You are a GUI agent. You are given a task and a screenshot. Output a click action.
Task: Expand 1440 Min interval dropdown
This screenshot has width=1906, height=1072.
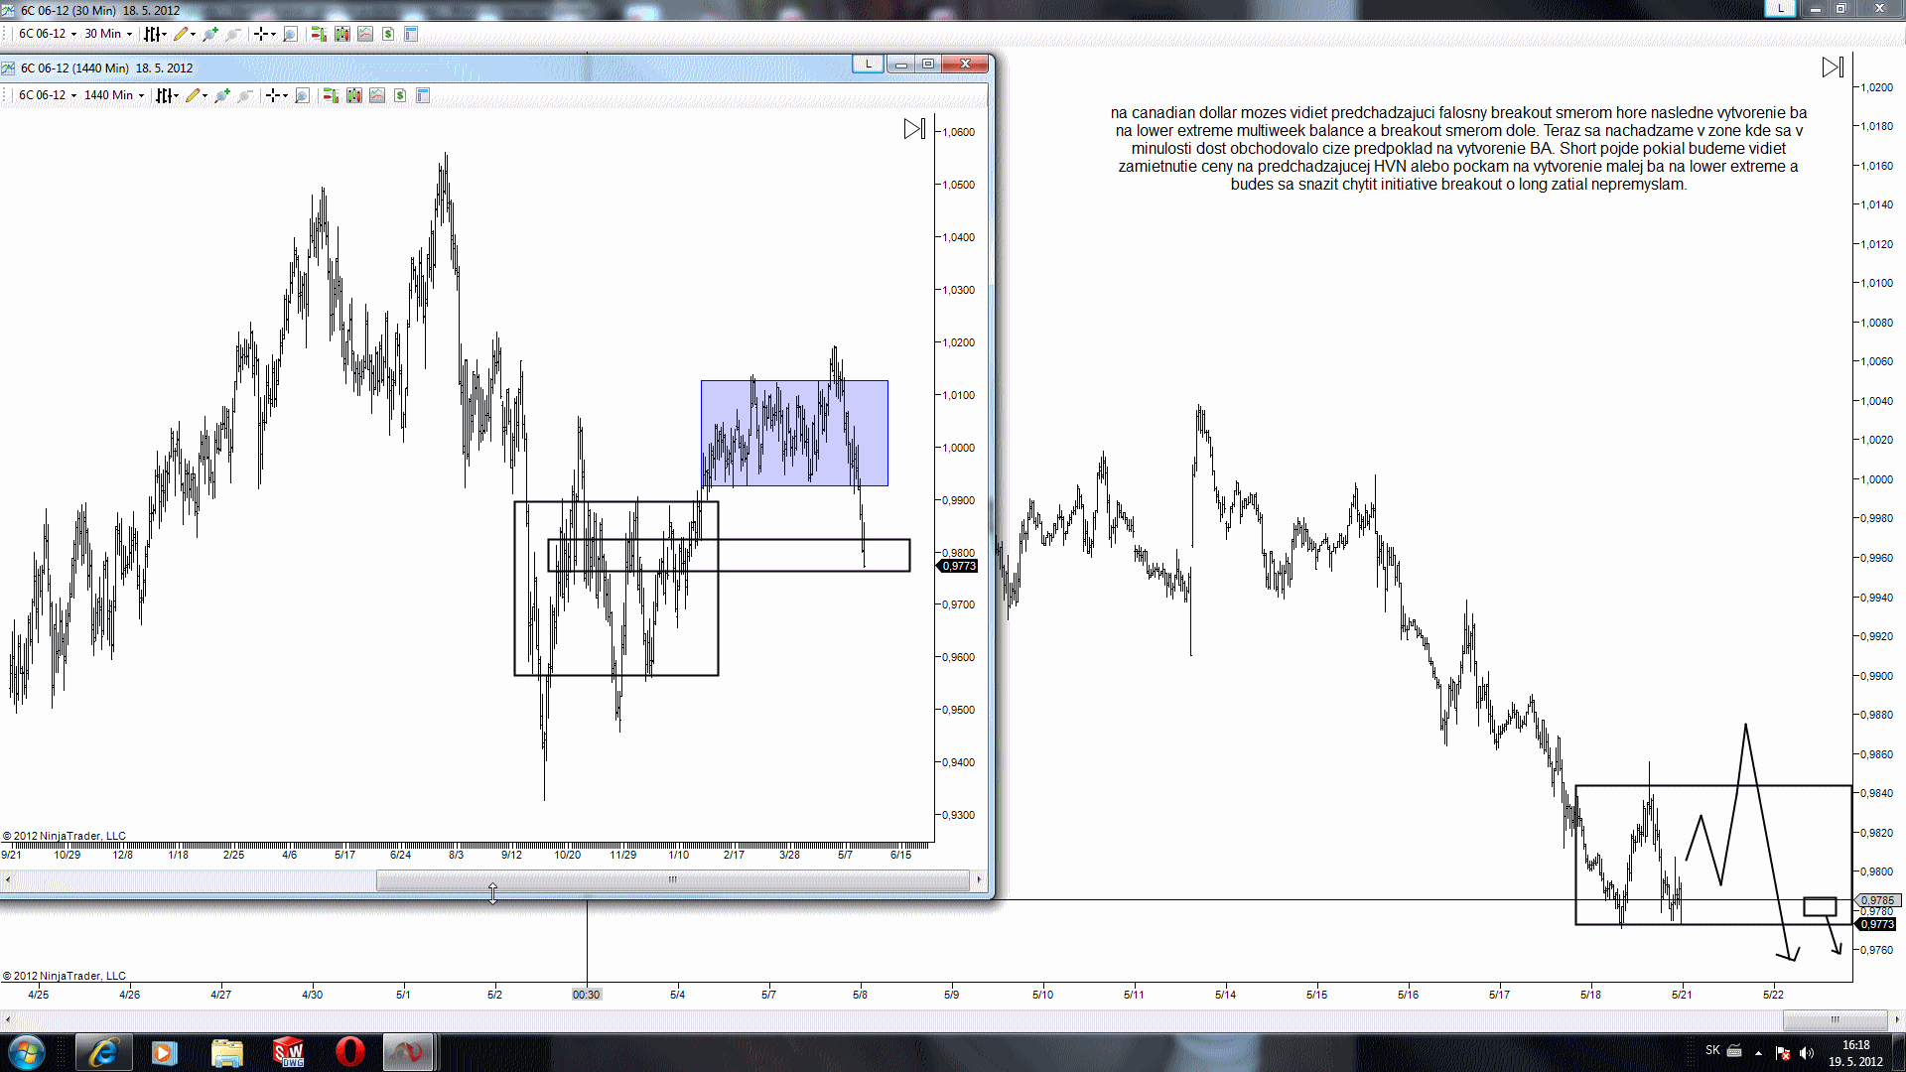pyautogui.click(x=114, y=95)
